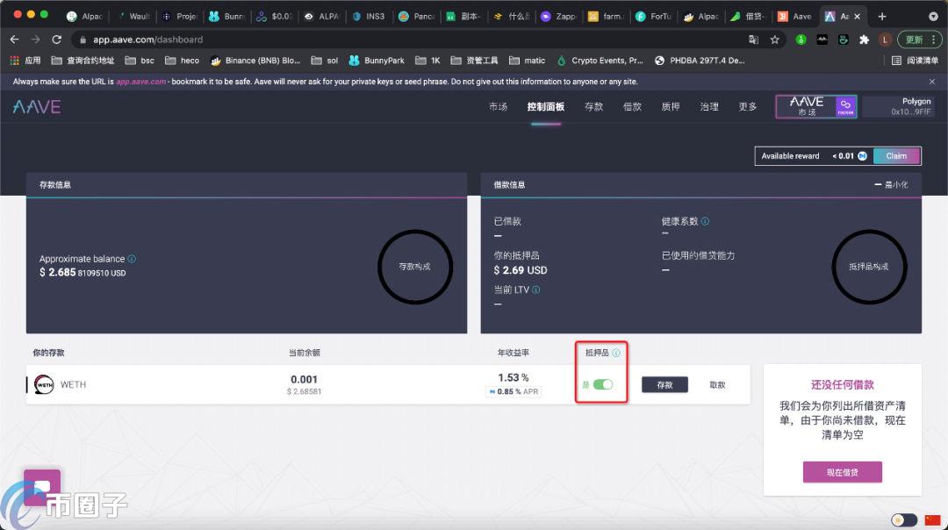Open the translate page icon
This screenshot has height=530, width=948.
click(x=753, y=39)
